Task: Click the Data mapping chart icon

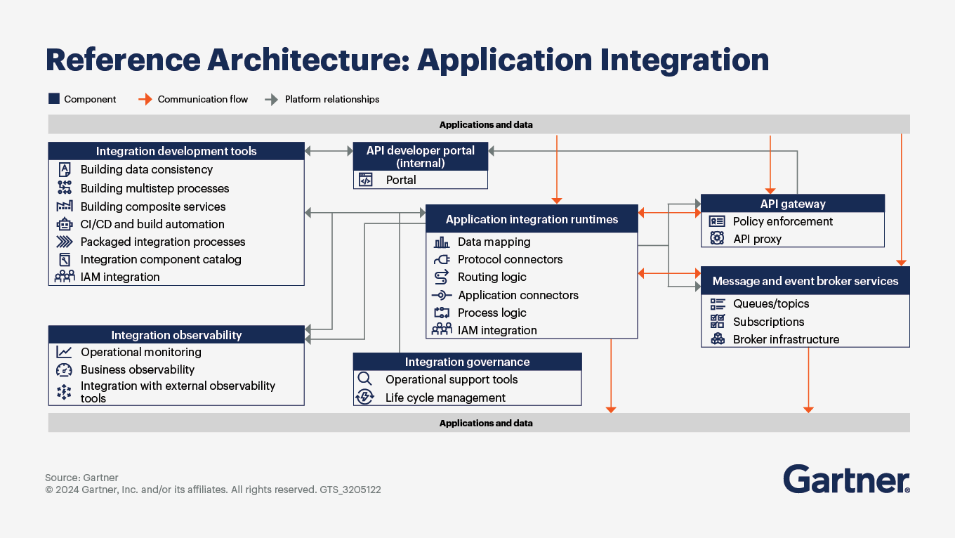Action: pos(442,242)
